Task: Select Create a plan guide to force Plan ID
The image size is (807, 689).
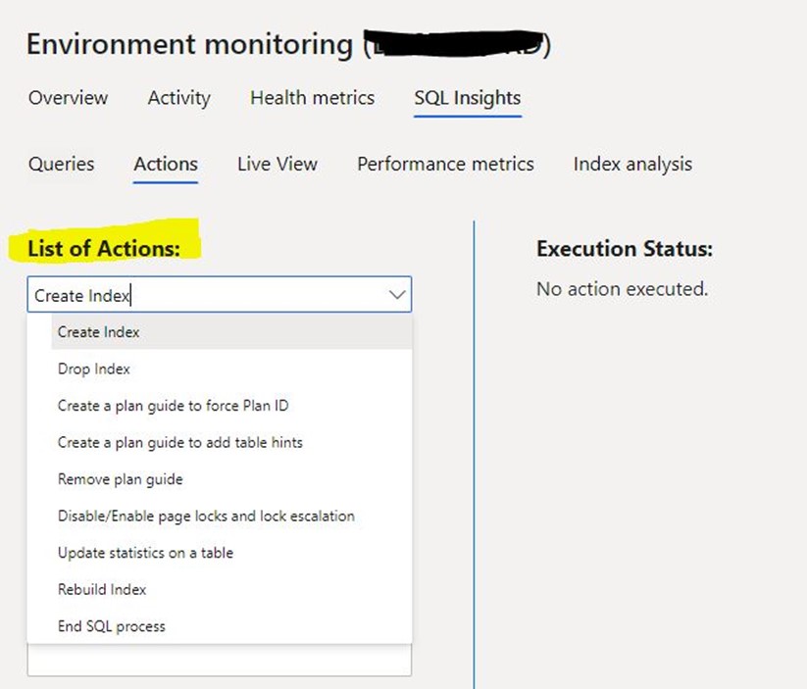Action: [173, 406]
